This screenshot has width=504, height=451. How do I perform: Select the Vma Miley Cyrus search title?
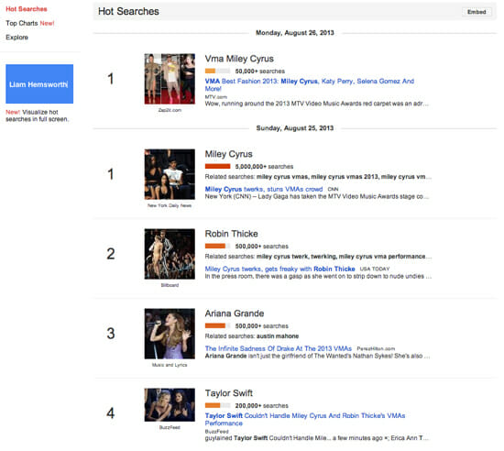(239, 59)
